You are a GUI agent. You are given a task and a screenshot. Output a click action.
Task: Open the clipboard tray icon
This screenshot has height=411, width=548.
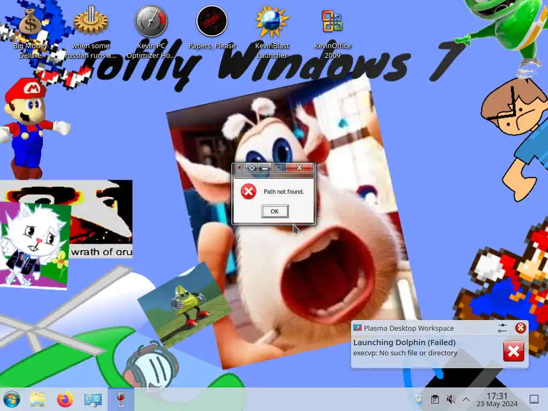tap(435, 399)
